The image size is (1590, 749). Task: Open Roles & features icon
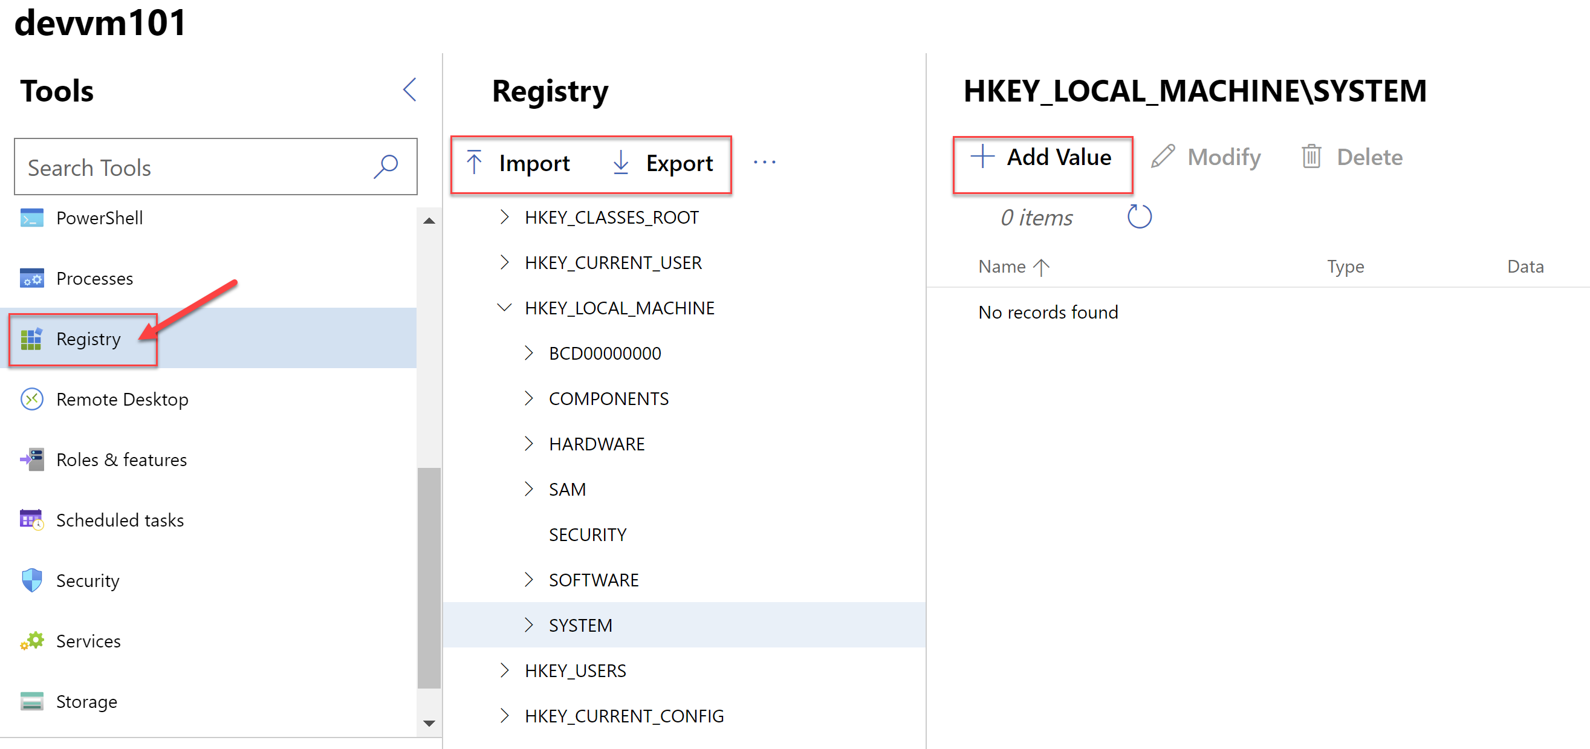pos(31,459)
